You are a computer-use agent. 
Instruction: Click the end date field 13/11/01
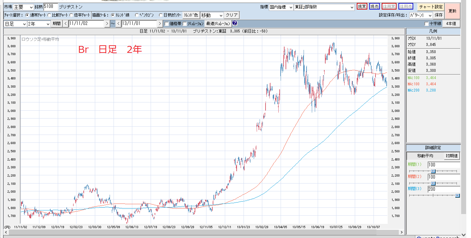[139, 24]
